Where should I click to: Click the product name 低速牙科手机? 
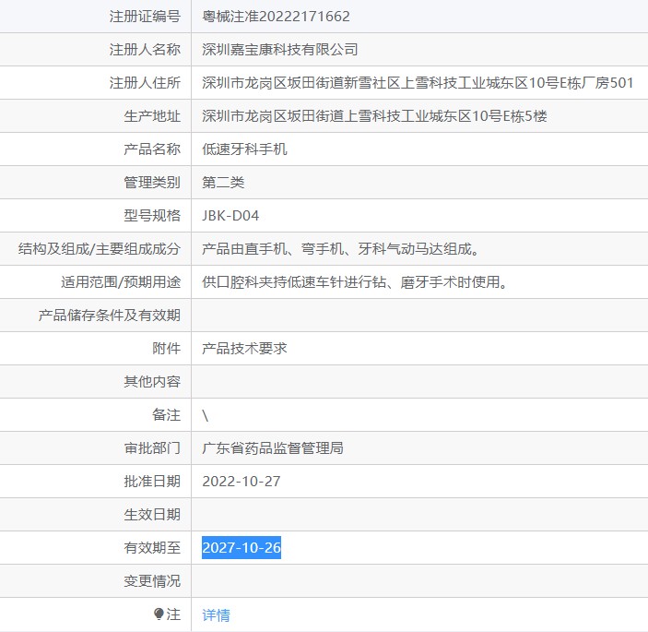[244, 149]
